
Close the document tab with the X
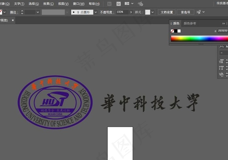(x=13, y=20)
